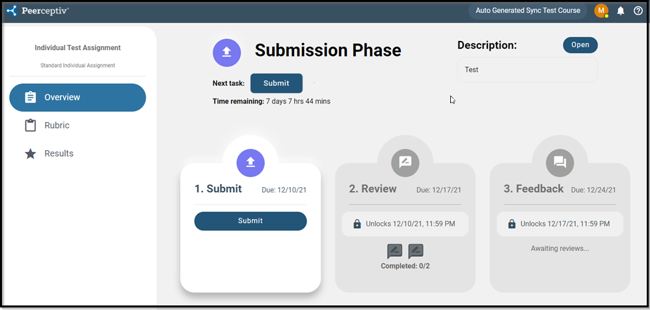Go to the Results sidebar item
The image size is (650, 310).
click(x=59, y=154)
